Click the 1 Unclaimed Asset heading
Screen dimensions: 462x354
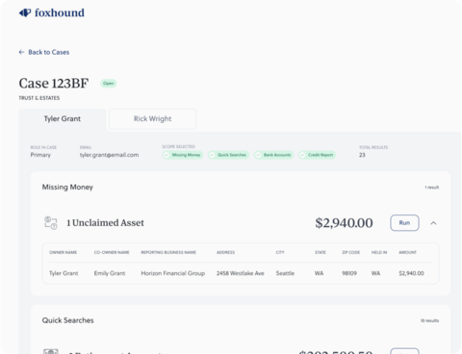105,223
